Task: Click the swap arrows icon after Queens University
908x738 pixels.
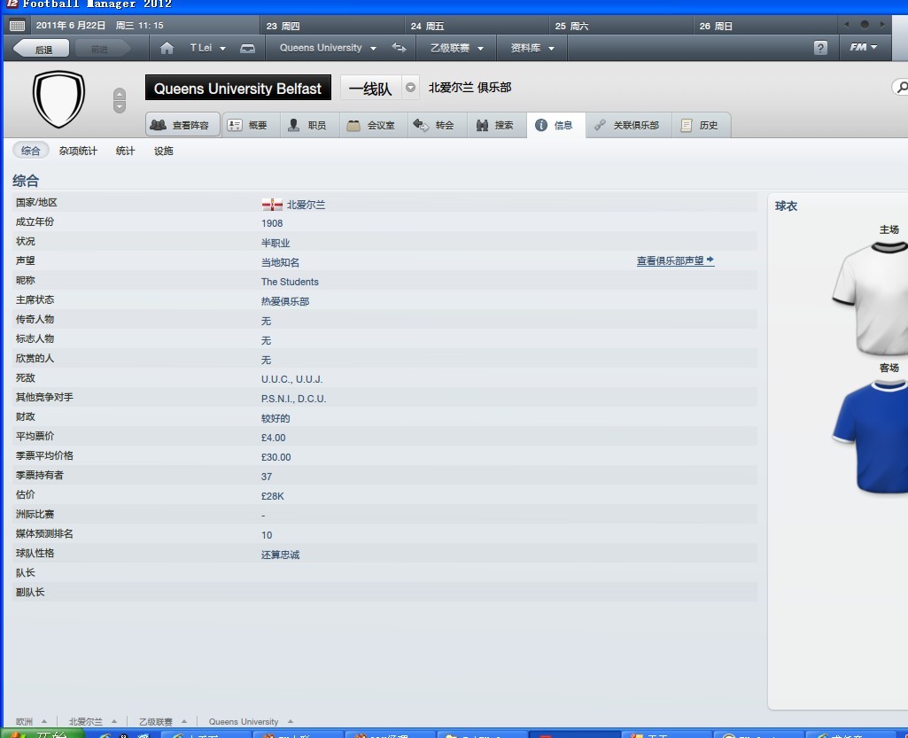Action: [399, 48]
